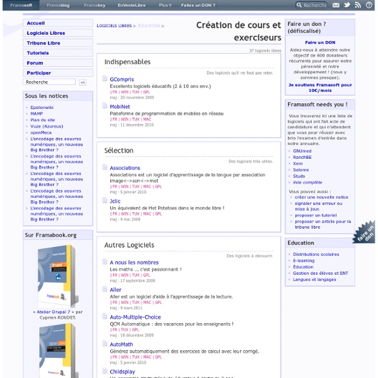This screenshot has height=378, width=378.
Task: Open the Auto-Multiple-Choice notice
Action: point(135,317)
